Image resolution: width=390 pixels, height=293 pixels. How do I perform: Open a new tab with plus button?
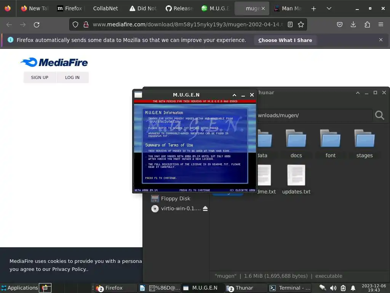[x=314, y=8]
